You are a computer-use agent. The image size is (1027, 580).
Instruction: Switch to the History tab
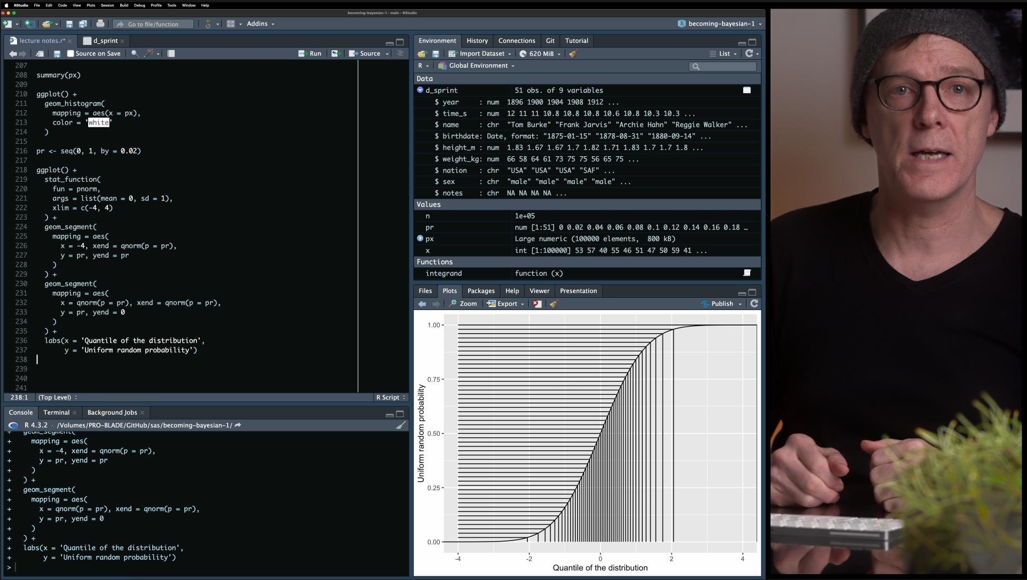pos(477,41)
